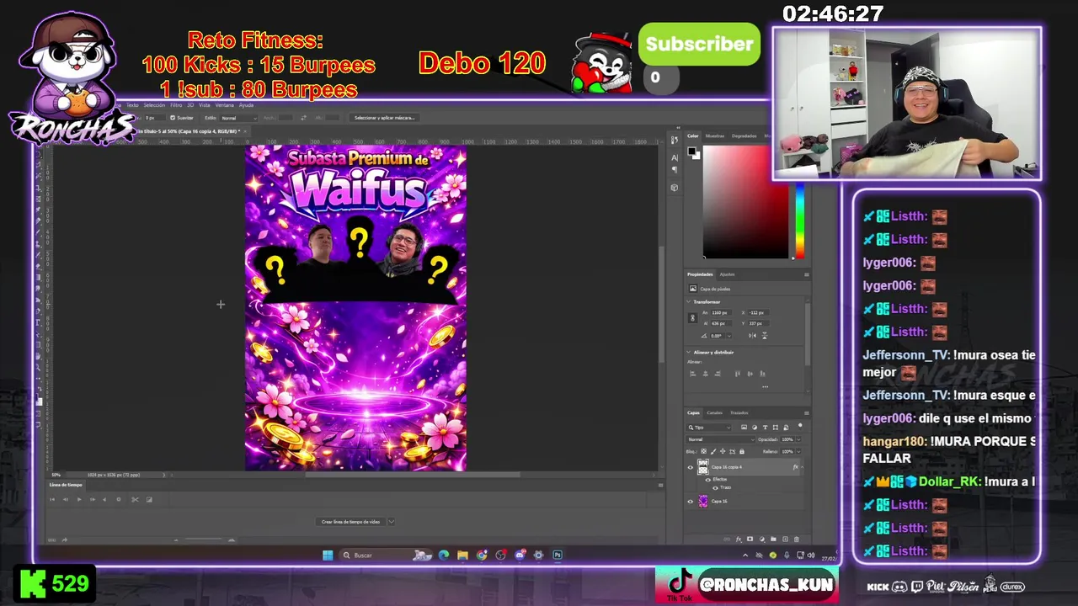The height and width of the screenshot is (606, 1078).
Task: Open the 3D collapsed panel icon
Action: pos(675,188)
